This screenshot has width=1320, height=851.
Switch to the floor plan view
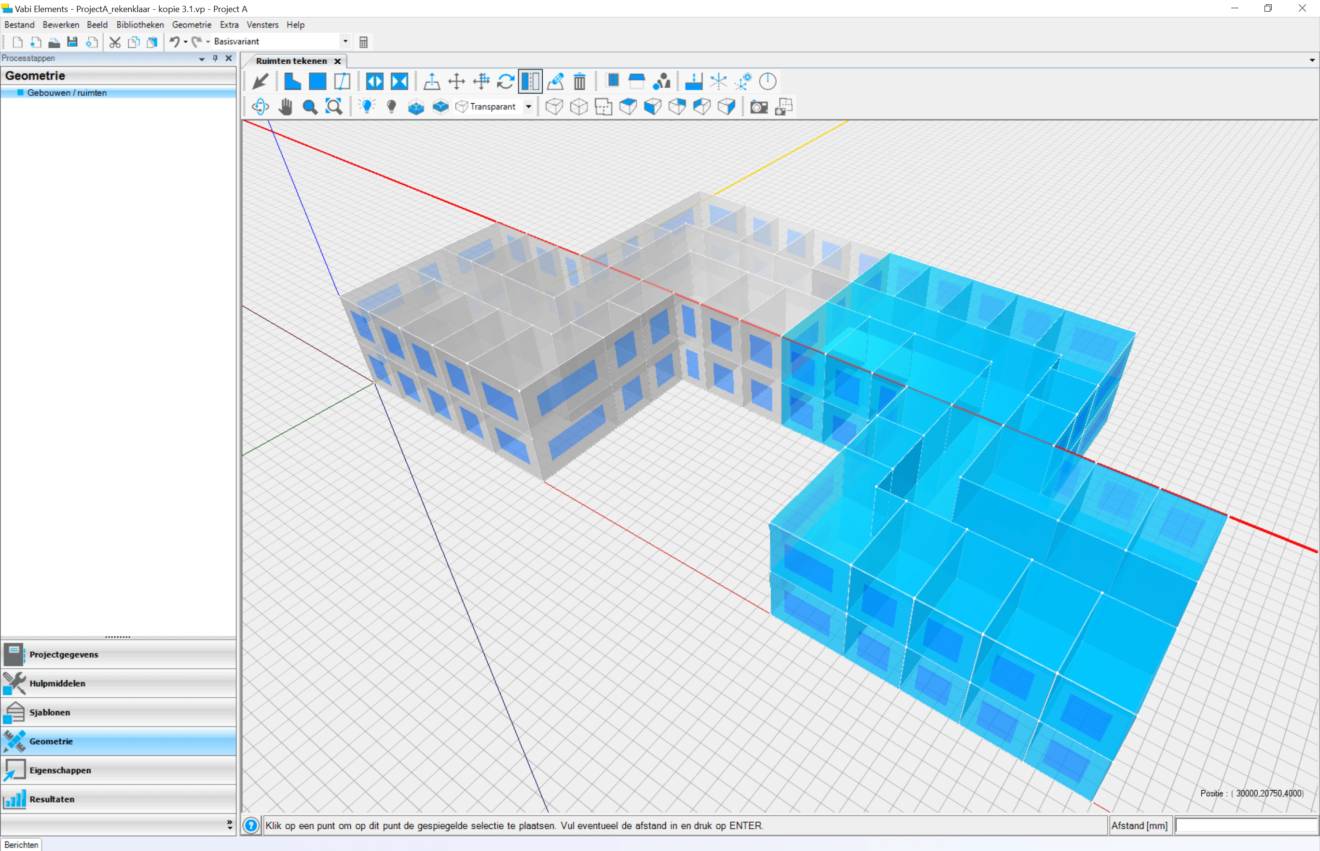click(x=604, y=107)
